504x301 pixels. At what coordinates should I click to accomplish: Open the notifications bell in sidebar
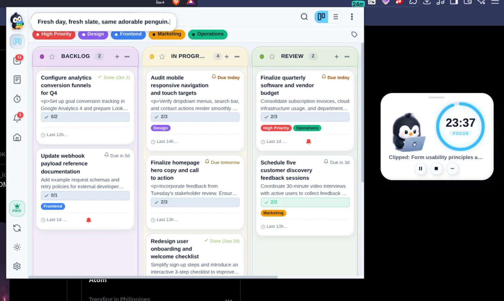click(17, 118)
